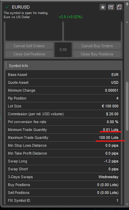The width and height of the screenshot is (129, 210).
Task: Click Cancel Buy Orders button
Action: [97, 46]
